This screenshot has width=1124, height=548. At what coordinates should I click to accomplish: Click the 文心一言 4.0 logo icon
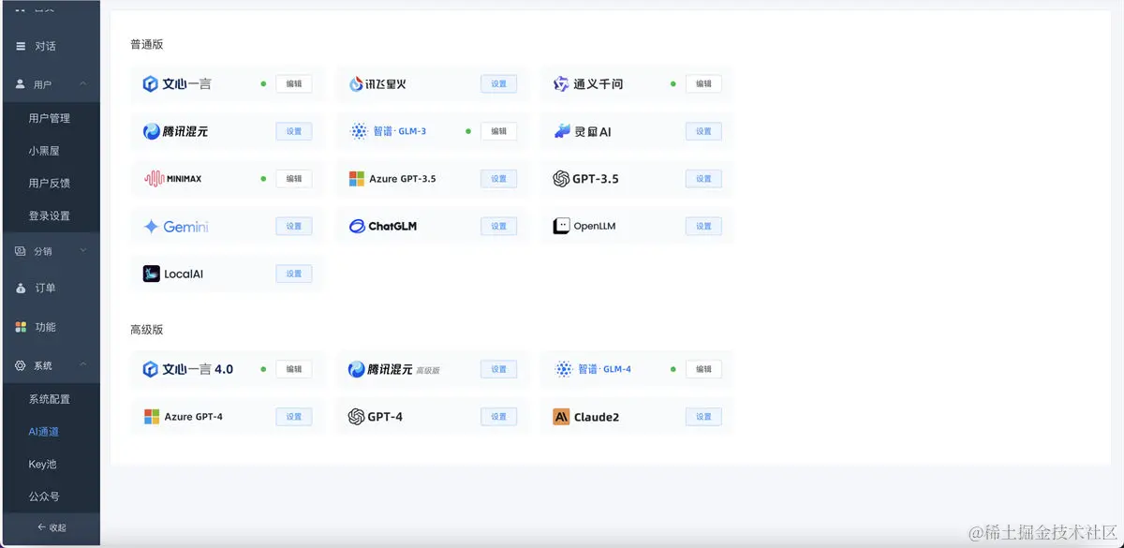150,369
